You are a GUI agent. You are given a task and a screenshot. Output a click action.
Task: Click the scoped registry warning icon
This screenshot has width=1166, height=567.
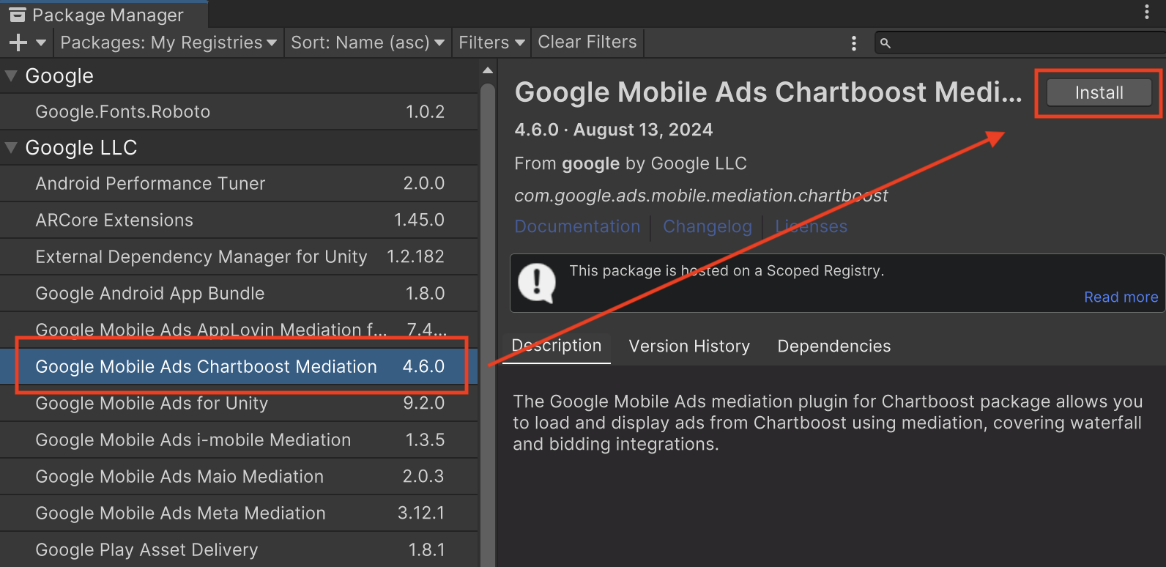(x=537, y=283)
